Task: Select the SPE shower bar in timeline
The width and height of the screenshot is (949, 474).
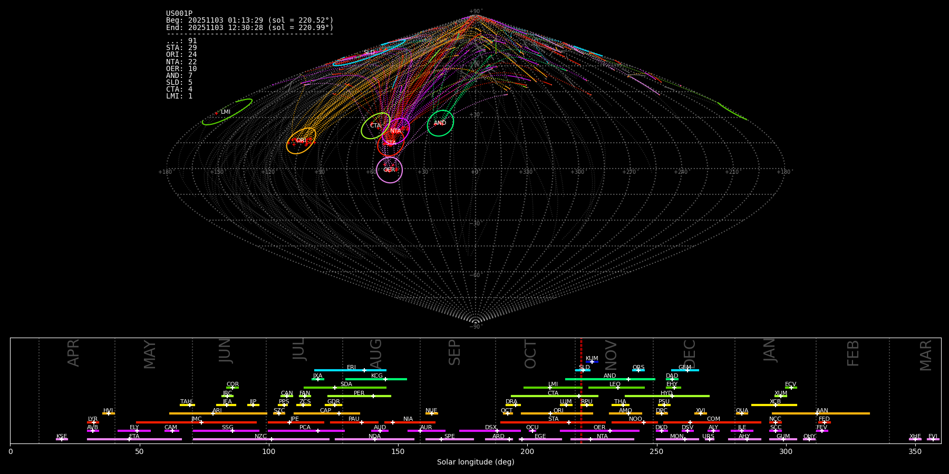Action: [x=450, y=439]
